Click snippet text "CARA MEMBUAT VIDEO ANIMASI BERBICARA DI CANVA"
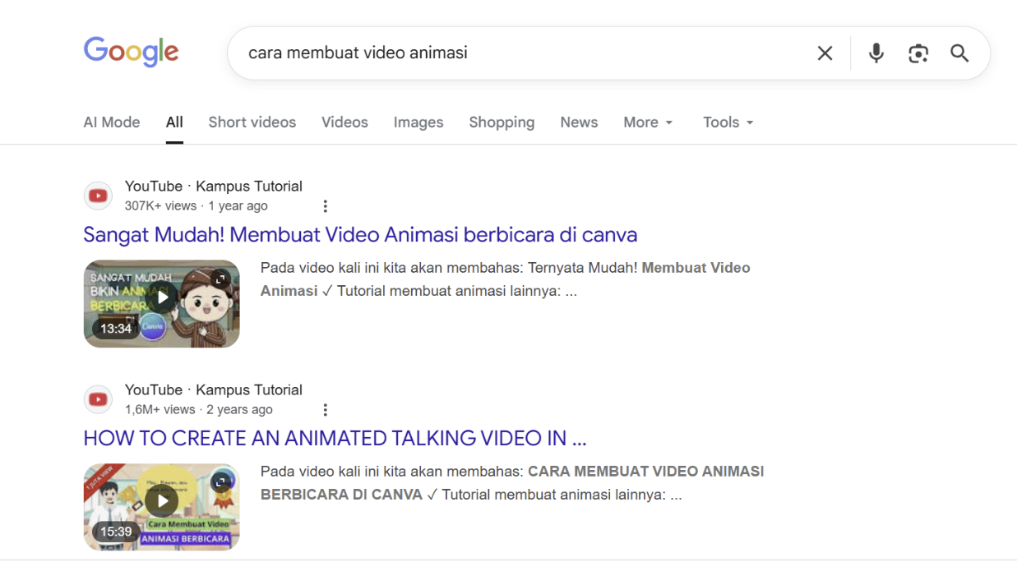1017x562 pixels. click(x=512, y=483)
